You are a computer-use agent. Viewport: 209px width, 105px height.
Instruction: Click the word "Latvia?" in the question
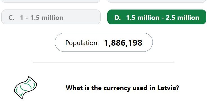[168, 88]
